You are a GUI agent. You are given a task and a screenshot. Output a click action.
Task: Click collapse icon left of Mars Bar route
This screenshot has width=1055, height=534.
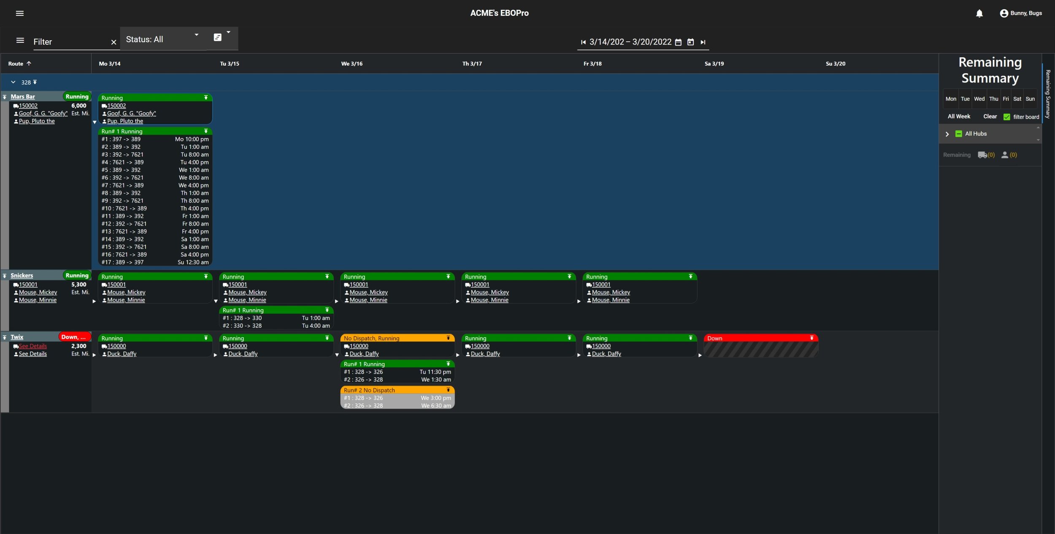[5, 97]
